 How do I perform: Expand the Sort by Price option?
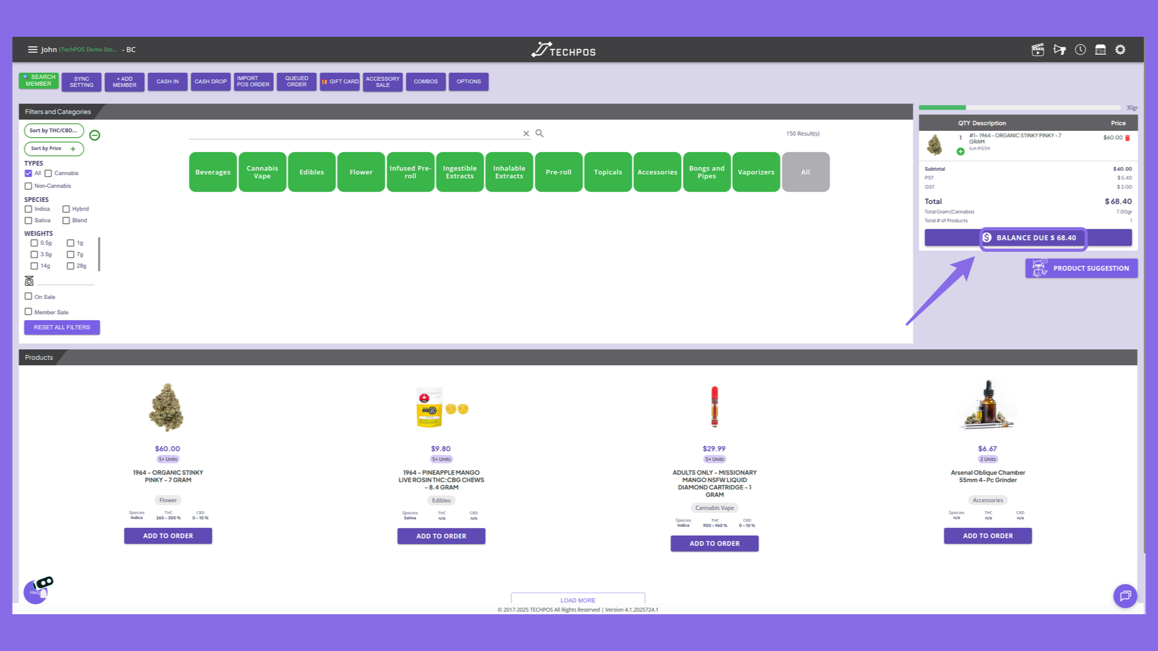[54, 148]
